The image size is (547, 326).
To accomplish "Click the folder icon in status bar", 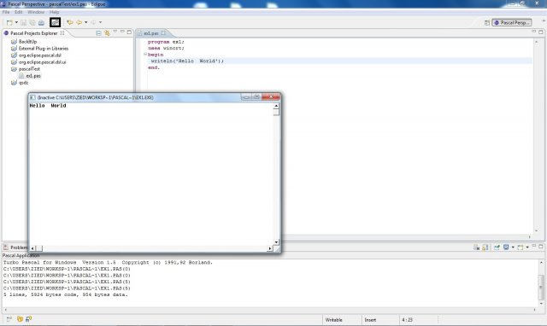I will [20, 319].
